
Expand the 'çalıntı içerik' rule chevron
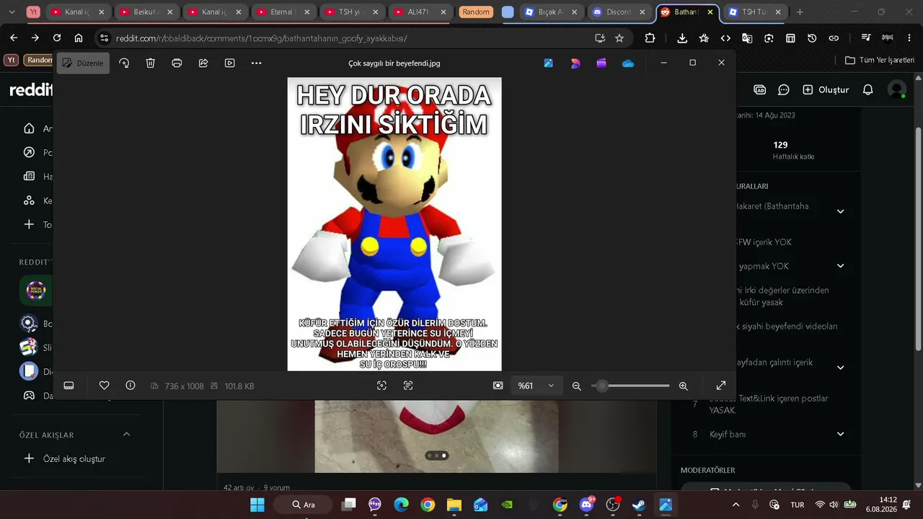pos(840,368)
